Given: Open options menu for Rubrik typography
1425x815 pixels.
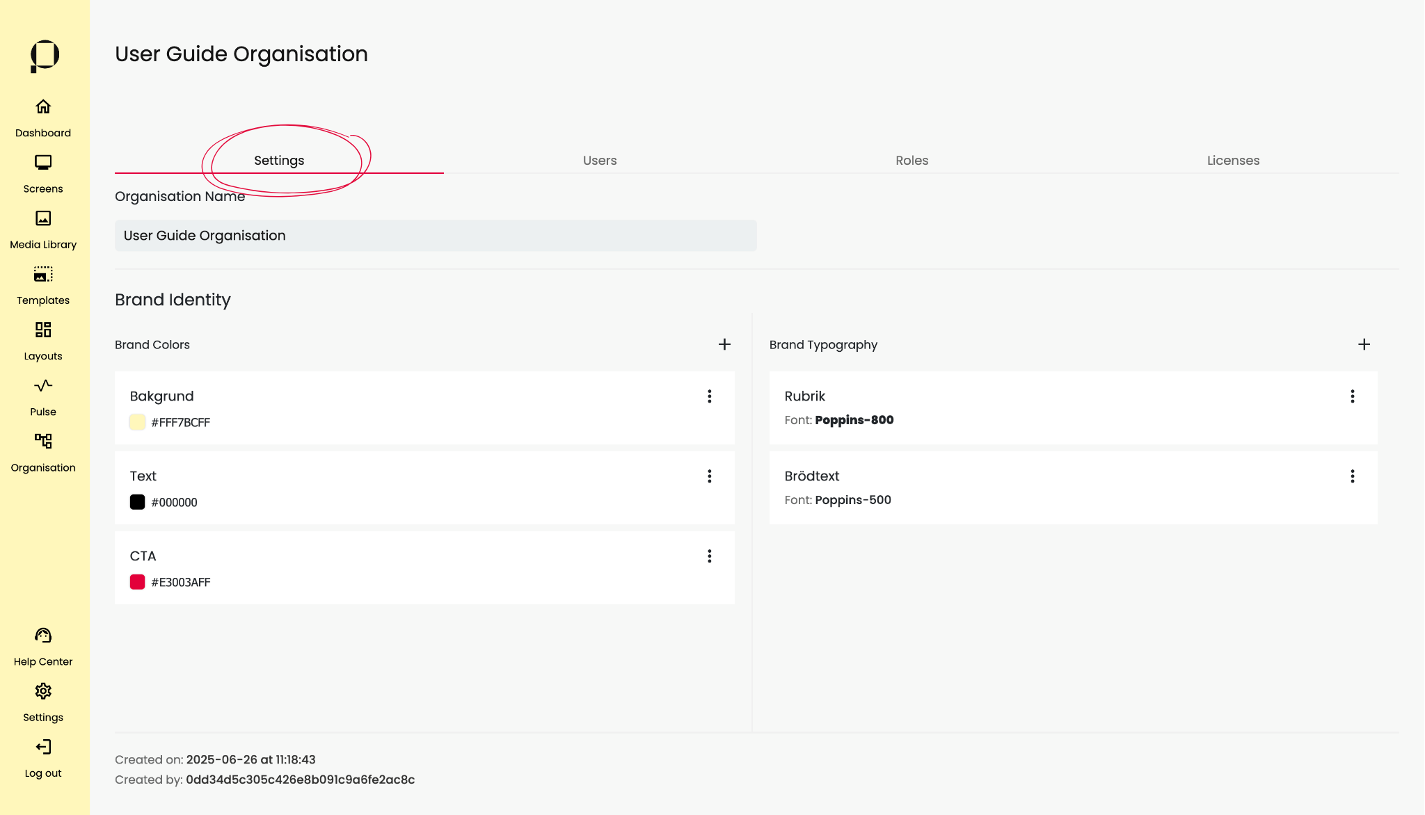Looking at the screenshot, I should [x=1352, y=396].
